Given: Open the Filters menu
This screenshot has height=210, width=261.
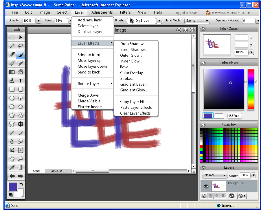Looking at the screenshot, I should pyautogui.click(x=125, y=12).
